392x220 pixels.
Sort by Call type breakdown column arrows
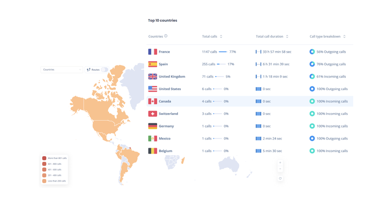tap(344, 36)
